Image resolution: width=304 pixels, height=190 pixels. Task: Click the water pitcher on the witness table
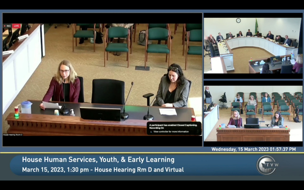pyautogui.click(x=26, y=107)
